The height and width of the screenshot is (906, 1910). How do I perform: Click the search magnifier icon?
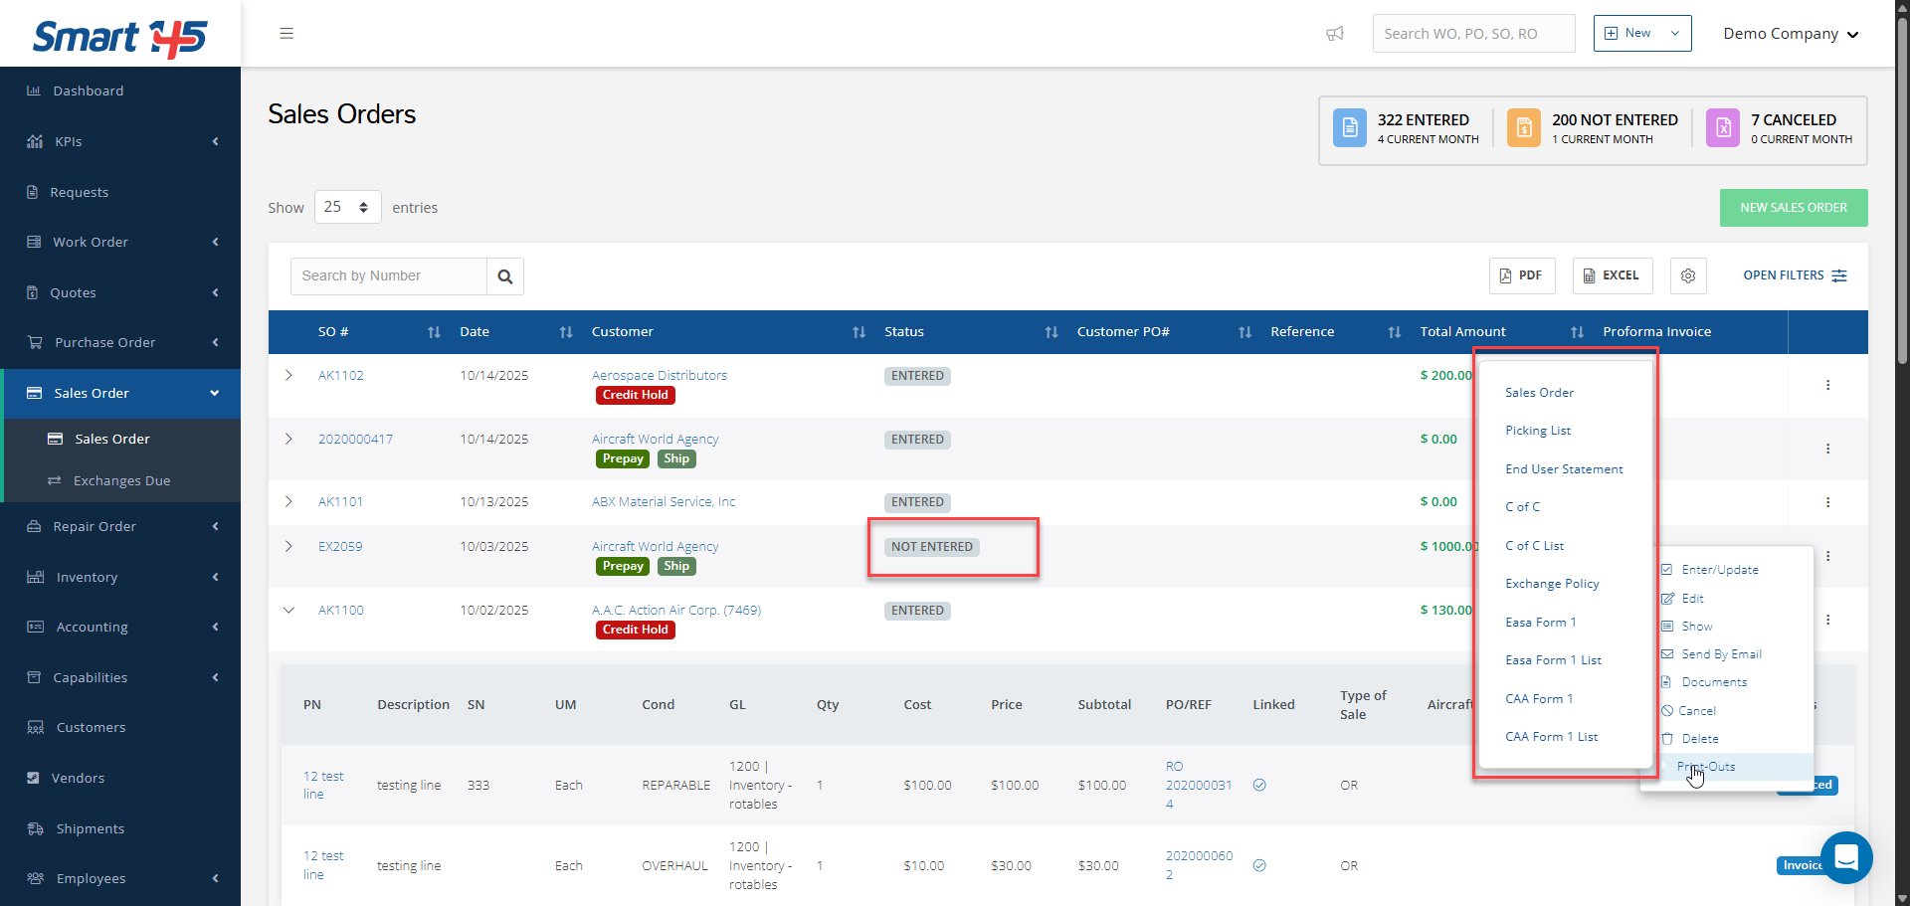coord(505,276)
